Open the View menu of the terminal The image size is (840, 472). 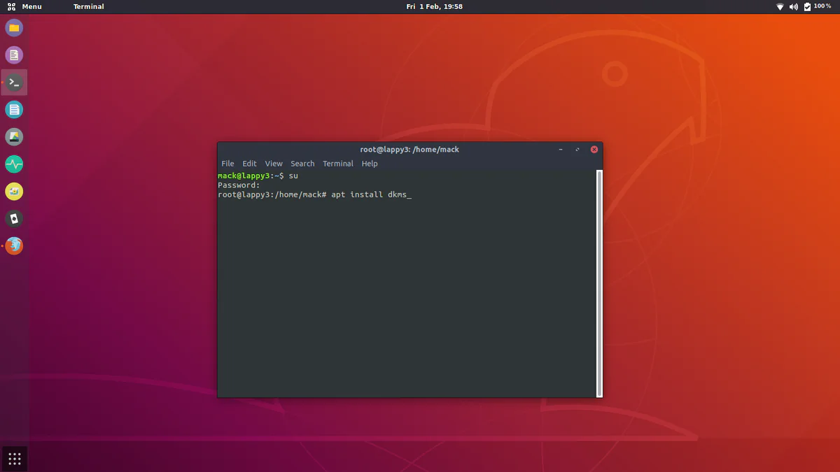tap(274, 163)
